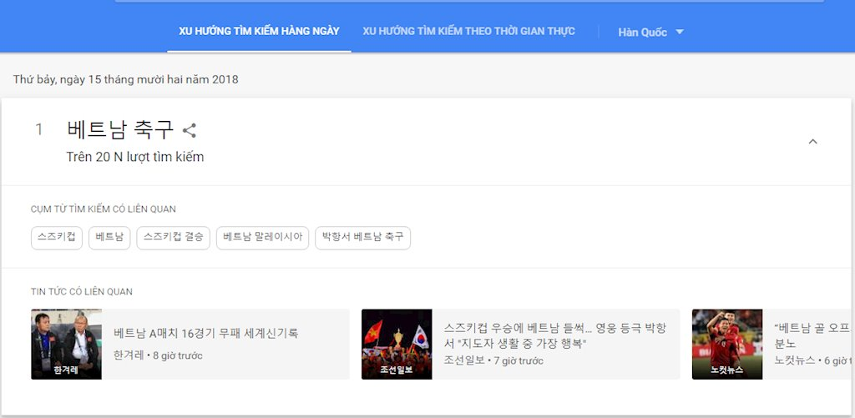
Task: Click the search bar at the top
Action: click(x=468, y=1)
